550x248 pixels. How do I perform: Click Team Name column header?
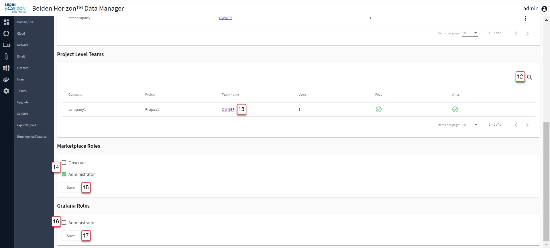[230, 95]
